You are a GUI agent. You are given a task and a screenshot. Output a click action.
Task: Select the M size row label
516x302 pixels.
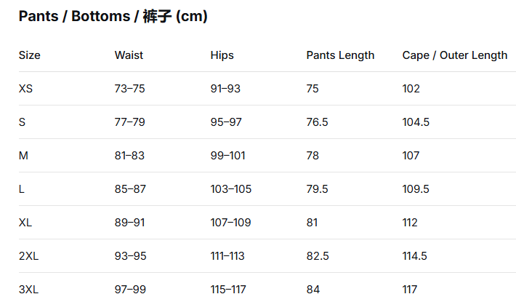(23, 156)
